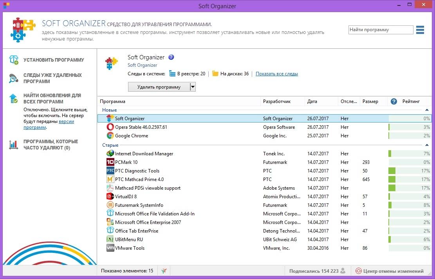
Task: Sort by the Программа column header
Action: tap(179, 101)
